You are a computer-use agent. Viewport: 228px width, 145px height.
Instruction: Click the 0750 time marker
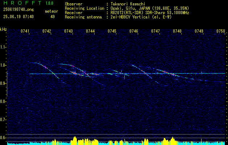(x=221, y=31)
